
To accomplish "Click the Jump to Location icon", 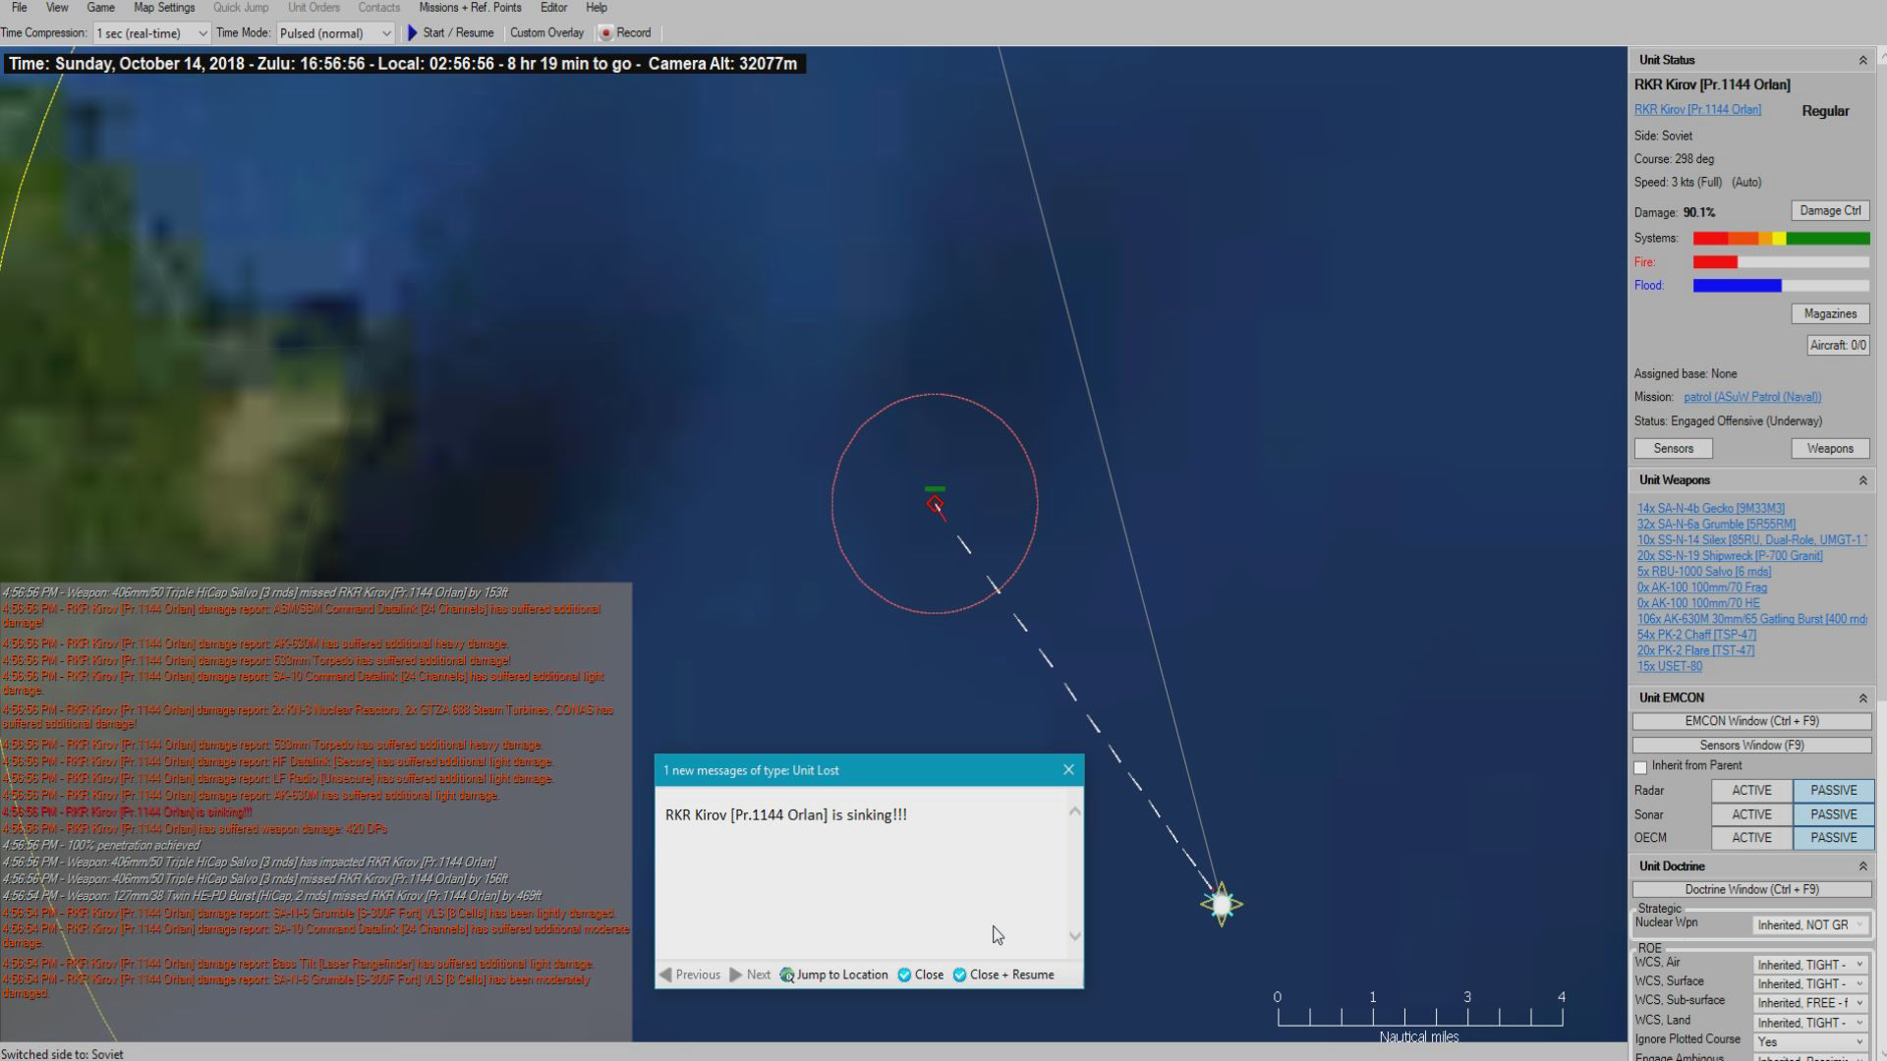I will pyautogui.click(x=787, y=975).
